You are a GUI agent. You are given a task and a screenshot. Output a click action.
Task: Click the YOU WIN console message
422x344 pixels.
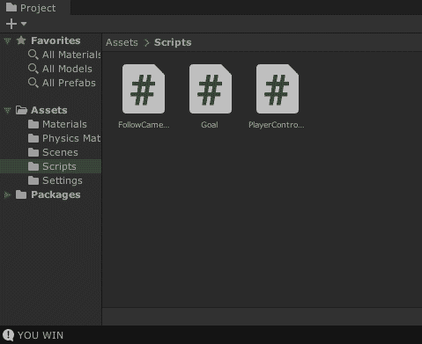(x=41, y=335)
